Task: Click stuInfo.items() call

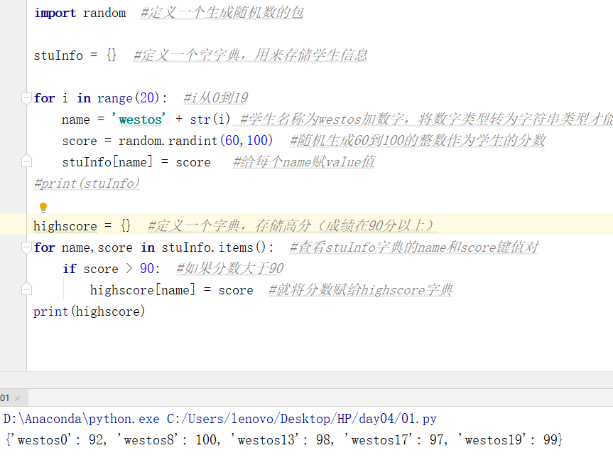Action: (x=214, y=247)
